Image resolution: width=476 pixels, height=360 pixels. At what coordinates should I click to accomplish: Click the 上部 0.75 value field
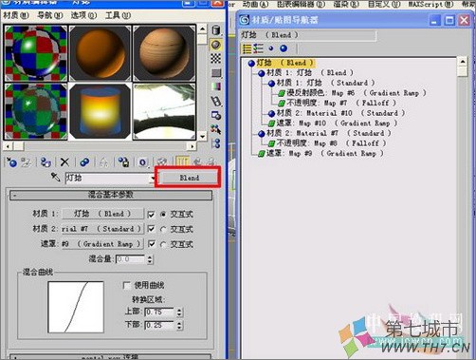click(159, 313)
